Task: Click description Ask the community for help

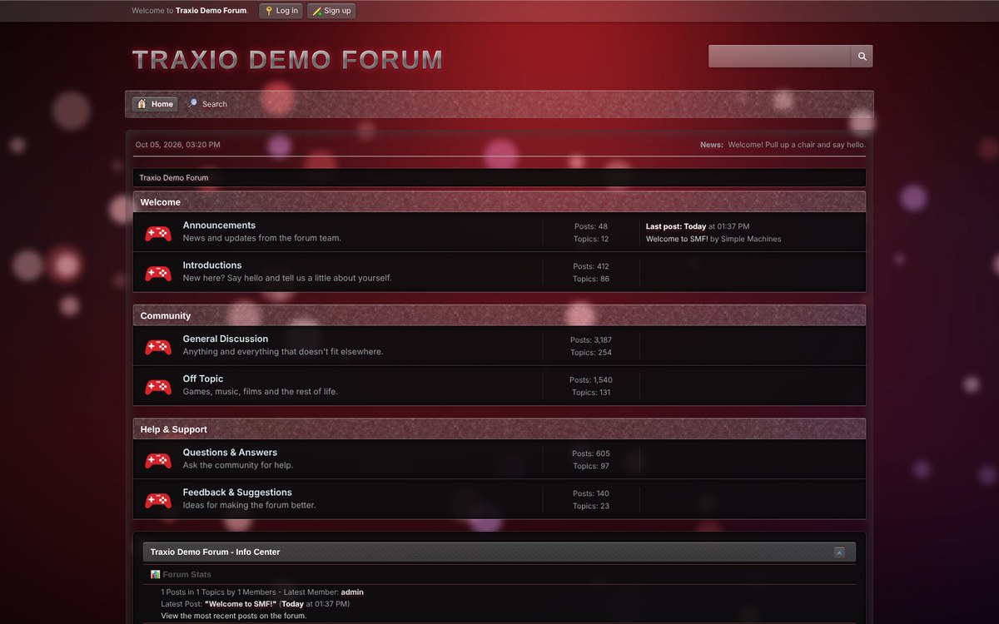Action: 238,465
